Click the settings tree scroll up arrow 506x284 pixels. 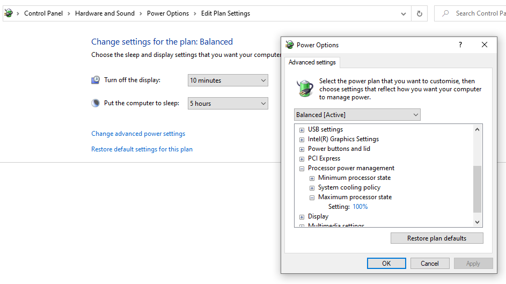point(477,129)
